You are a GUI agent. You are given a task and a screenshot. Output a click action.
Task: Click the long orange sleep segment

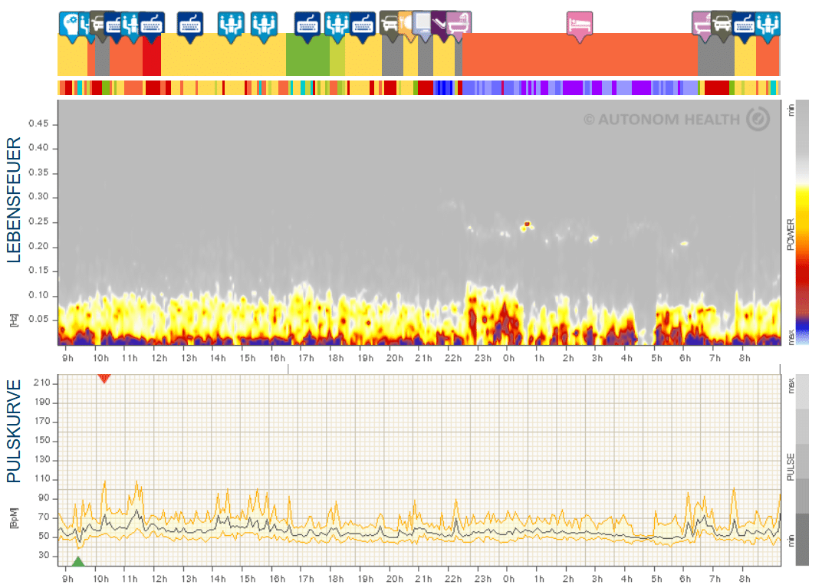pos(580,54)
